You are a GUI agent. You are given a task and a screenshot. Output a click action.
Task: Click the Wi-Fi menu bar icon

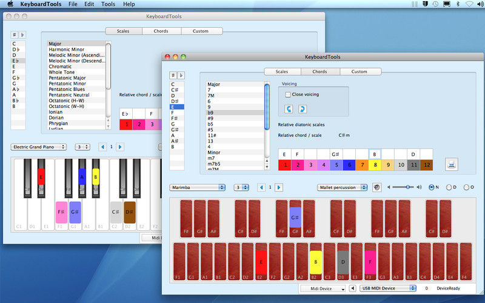[469, 4]
